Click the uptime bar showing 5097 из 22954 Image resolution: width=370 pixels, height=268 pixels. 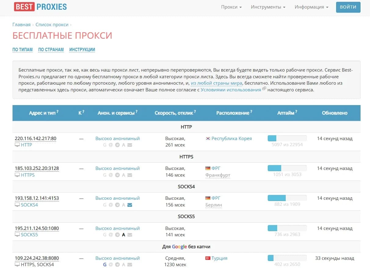point(287,138)
